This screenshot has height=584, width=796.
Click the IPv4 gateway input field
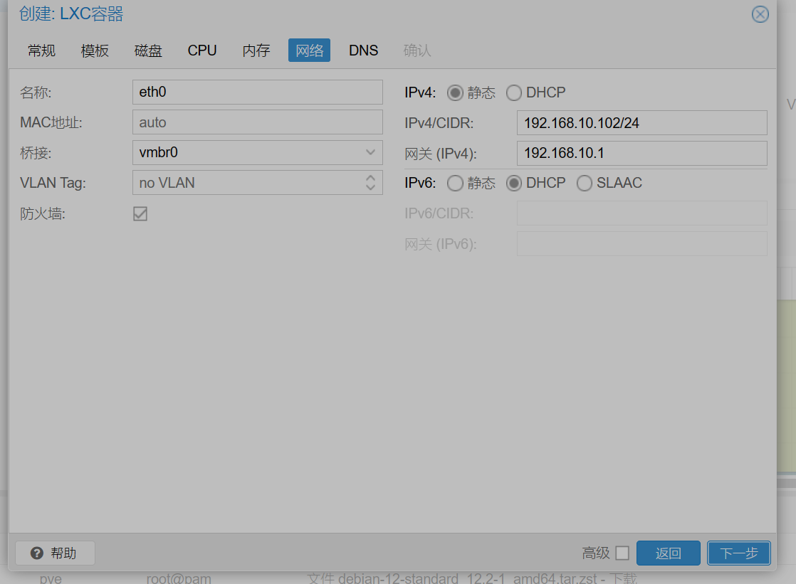click(x=641, y=153)
